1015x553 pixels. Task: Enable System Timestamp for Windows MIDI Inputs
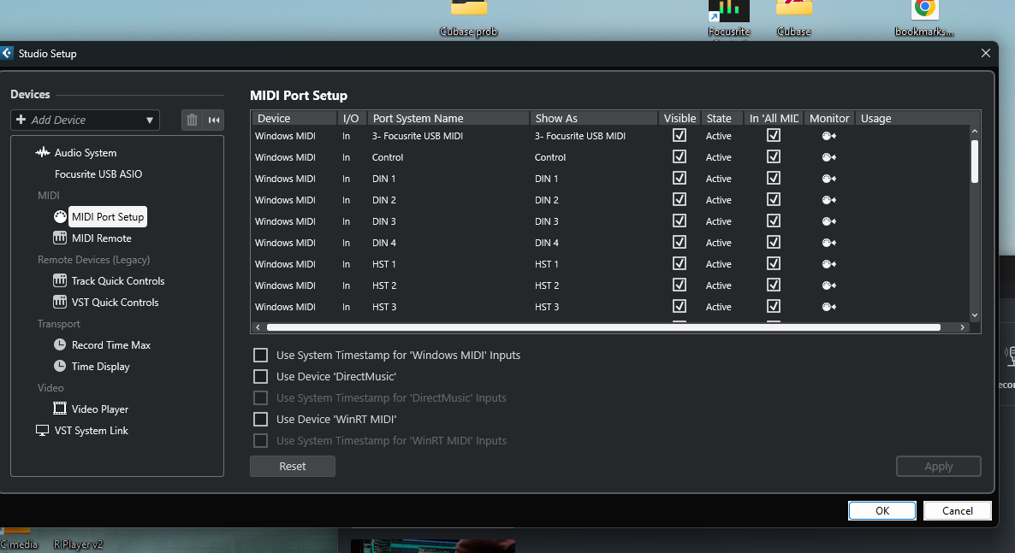tap(260, 355)
